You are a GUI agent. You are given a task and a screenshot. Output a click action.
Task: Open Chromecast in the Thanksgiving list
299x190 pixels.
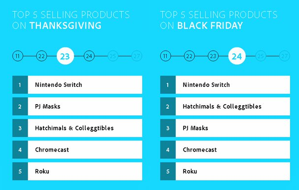pos(77,150)
